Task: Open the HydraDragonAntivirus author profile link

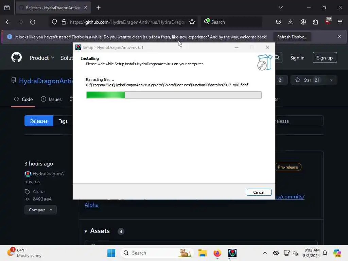Action: coord(45,177)
